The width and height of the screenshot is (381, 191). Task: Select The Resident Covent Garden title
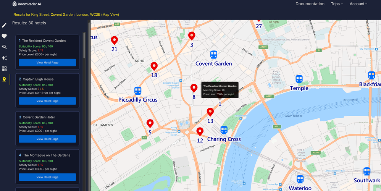click(44, 41)
